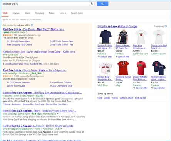Click the microphone voice search icon

[92, 4]
